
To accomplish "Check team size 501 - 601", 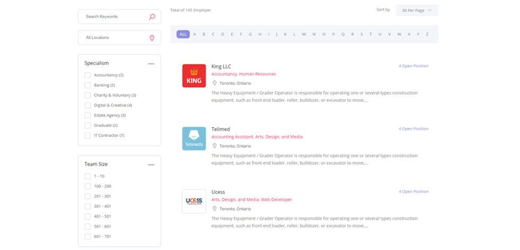I will 88,227.
